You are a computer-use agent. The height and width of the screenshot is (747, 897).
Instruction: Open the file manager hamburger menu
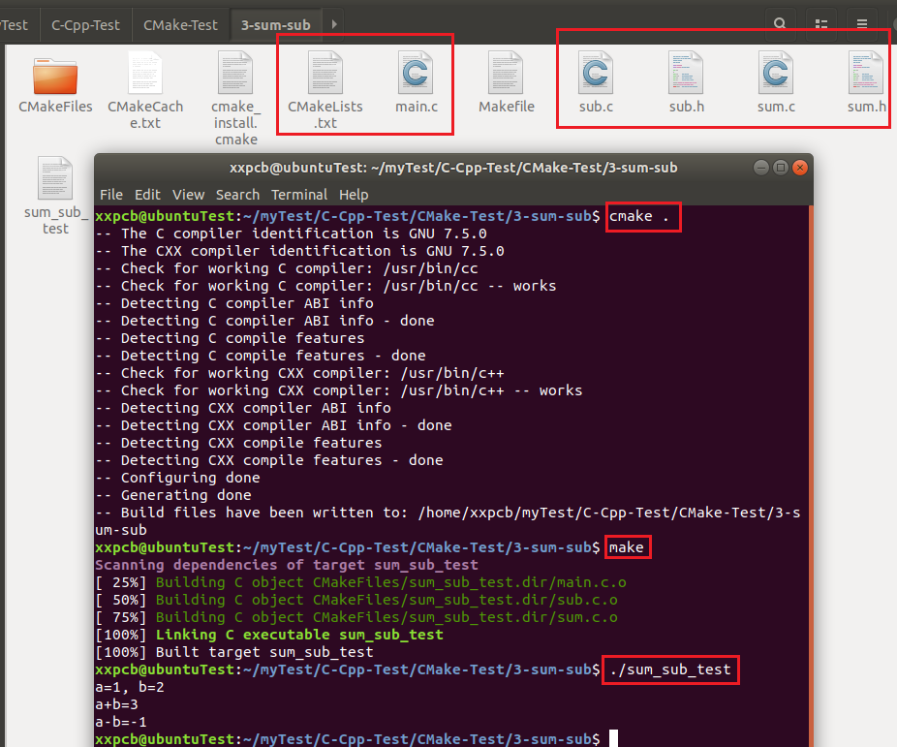pos(862,23)
